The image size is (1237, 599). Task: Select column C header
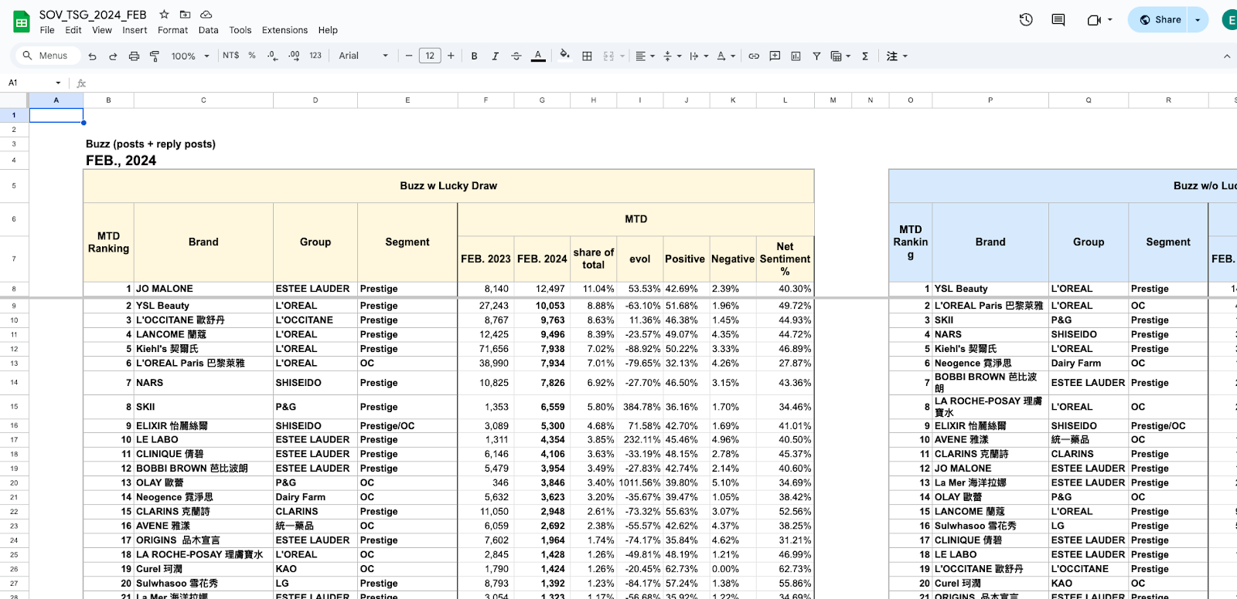click(203, 100)
